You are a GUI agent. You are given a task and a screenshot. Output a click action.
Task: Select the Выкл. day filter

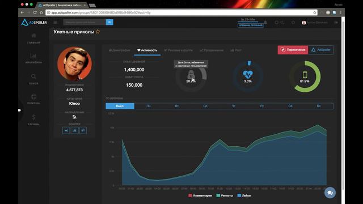tap(120, 106)
